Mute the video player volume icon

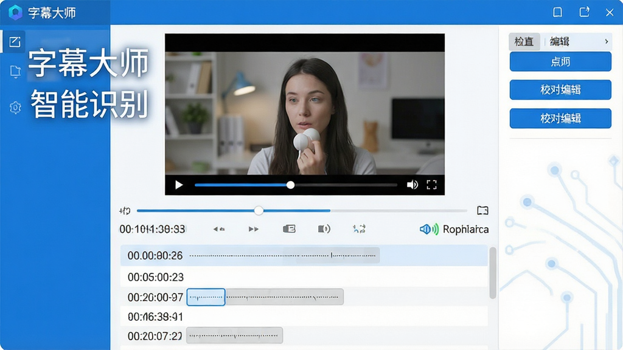coord(412,185)
